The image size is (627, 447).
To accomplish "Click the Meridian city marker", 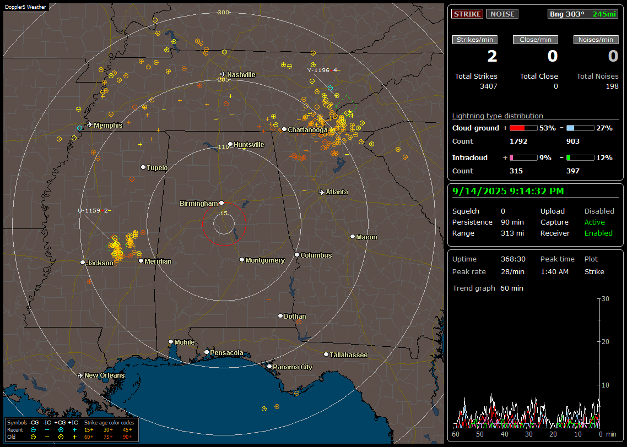I will pyautogui.click(x=141, y=261).
